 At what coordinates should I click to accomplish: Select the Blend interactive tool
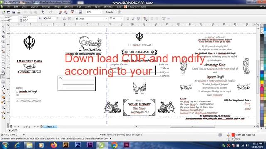tap(3, 97)
